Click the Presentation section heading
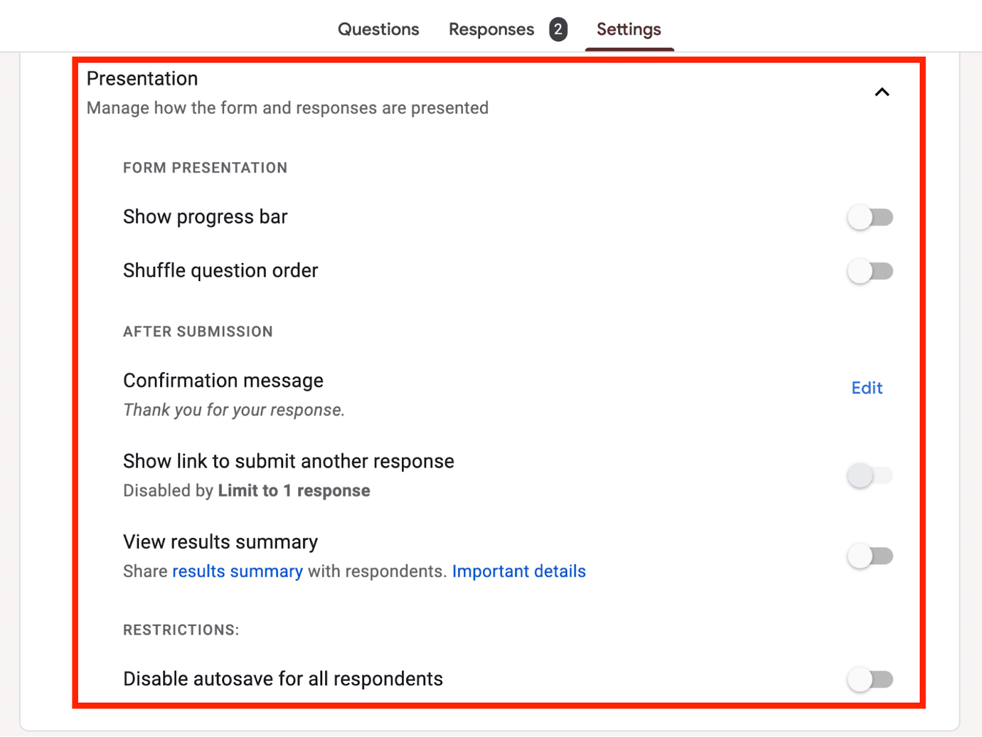982x737 pixels. coord(142,79)
